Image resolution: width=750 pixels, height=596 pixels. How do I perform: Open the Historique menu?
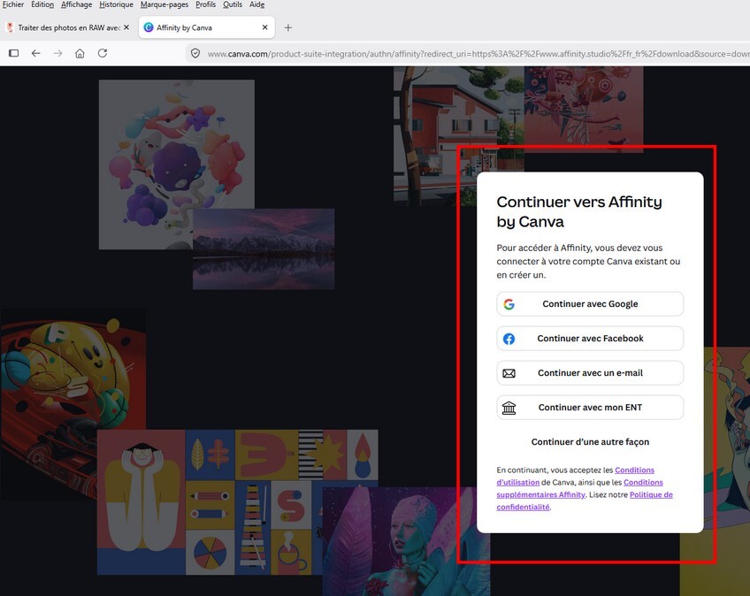[116, 4]
